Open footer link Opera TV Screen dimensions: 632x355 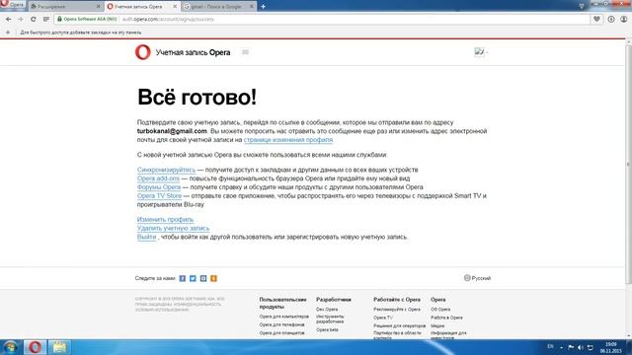click(383, 318)
